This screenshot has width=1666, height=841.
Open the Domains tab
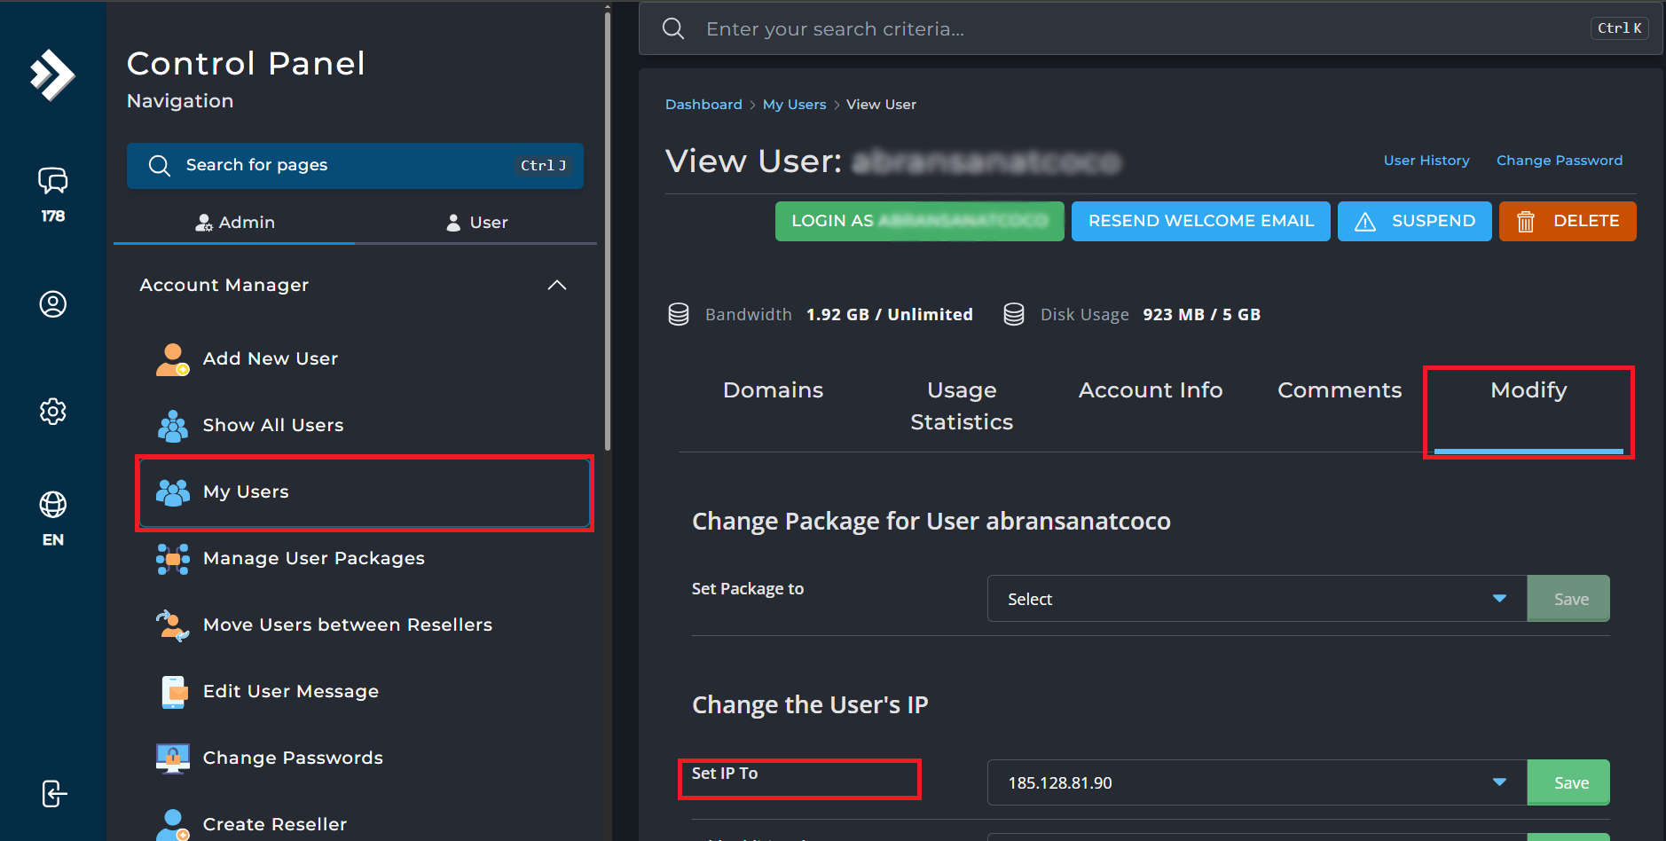pos(773,390)
